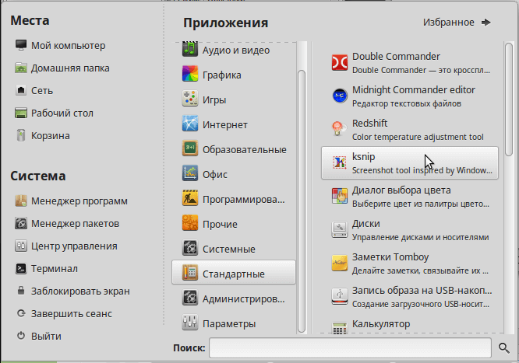The image size is (519, 363).
Task: Click the 'Double Commander' title text
Action: [x=396, y=57]
